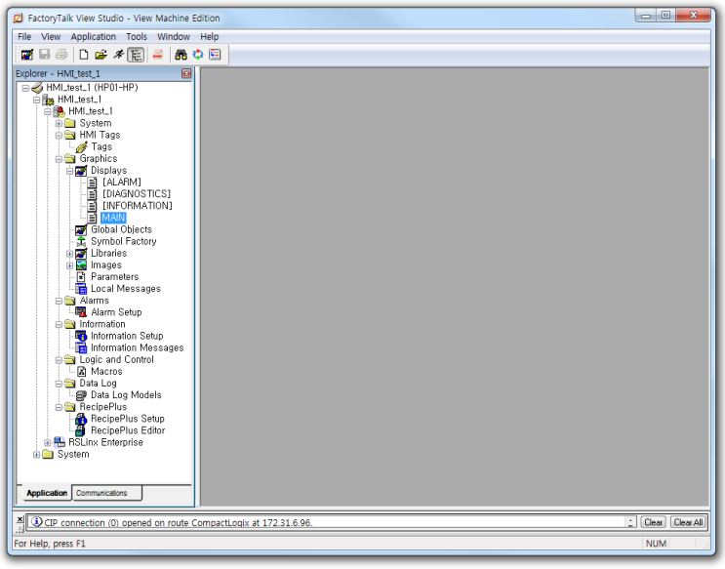Create a new application with the blank page icon

(84, 55)
